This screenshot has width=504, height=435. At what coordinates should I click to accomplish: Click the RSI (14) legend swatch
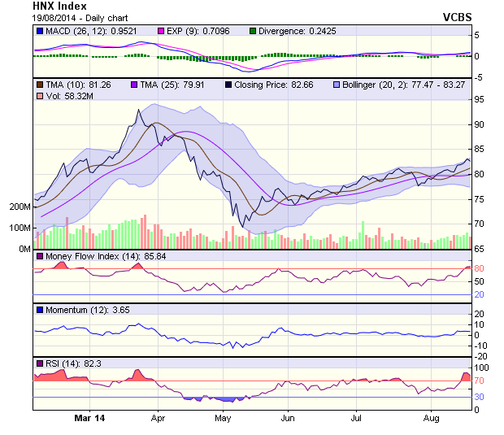click(39, 363)
